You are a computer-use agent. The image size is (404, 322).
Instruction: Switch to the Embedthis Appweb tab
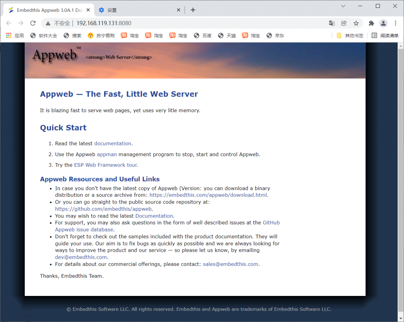coord(49,10)
